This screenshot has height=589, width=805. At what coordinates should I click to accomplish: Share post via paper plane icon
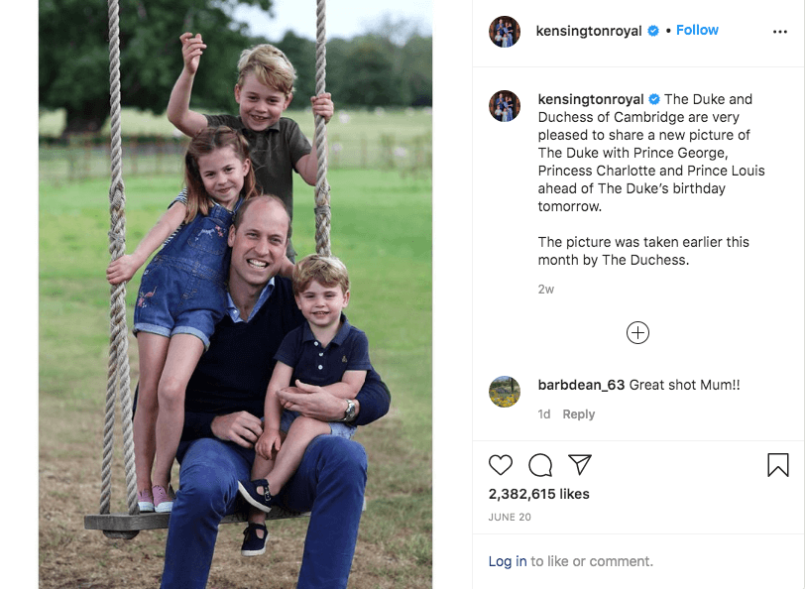[580, 464]
